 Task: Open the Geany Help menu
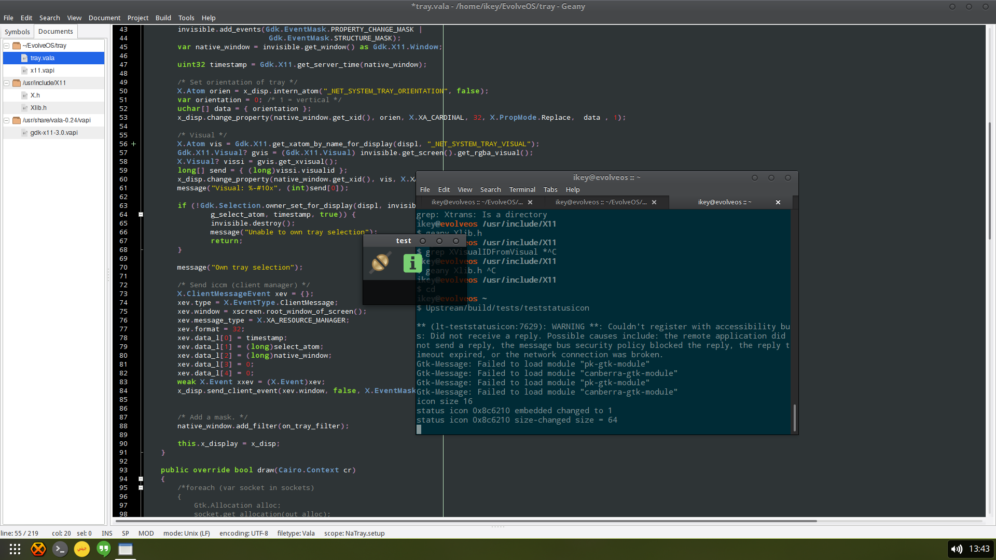209,18
